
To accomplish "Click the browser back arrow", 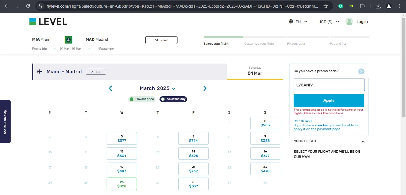I will coord(6,6).
